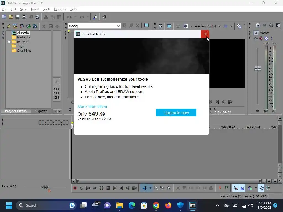The height and width of the screenshot is (212, 283).
Task: Click the Master volume fader handle
Action: (258, 68)
